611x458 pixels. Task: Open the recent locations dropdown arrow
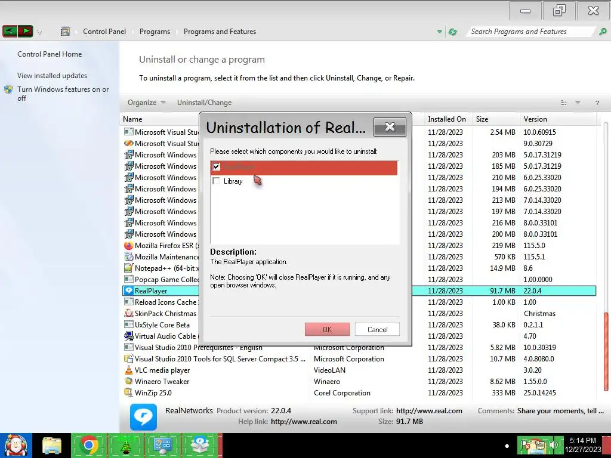click(x=39, y=32)
